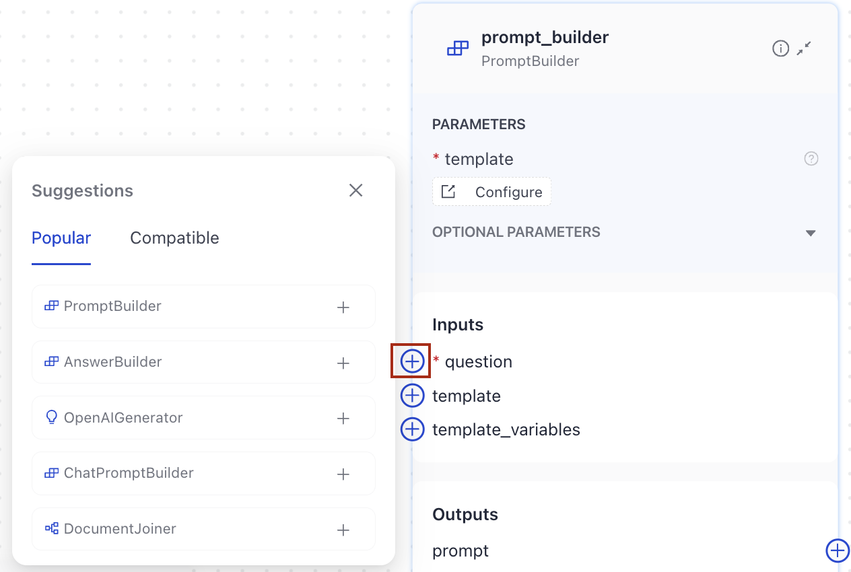Open the template Configure editor
This screenshot has height=572, width=851.
pos(491,191)
